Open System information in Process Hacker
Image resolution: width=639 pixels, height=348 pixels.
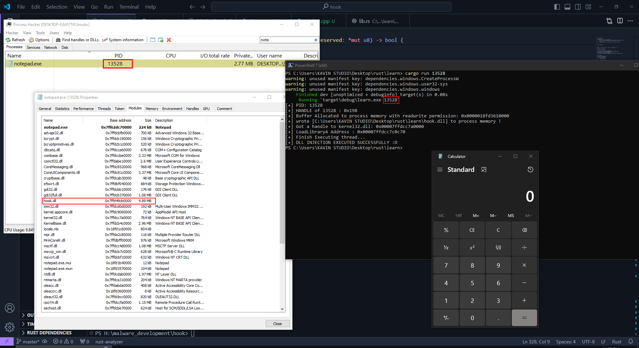coord(123,40)
